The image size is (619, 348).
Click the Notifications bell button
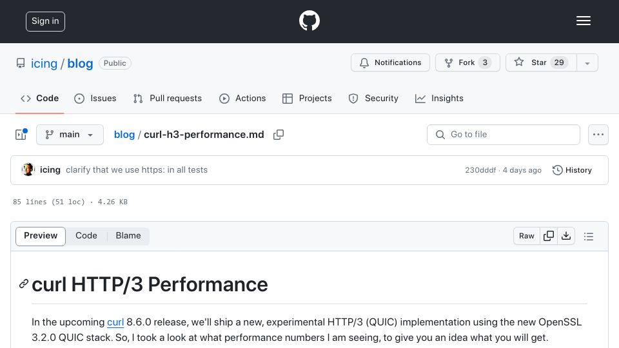pos(390,63)
